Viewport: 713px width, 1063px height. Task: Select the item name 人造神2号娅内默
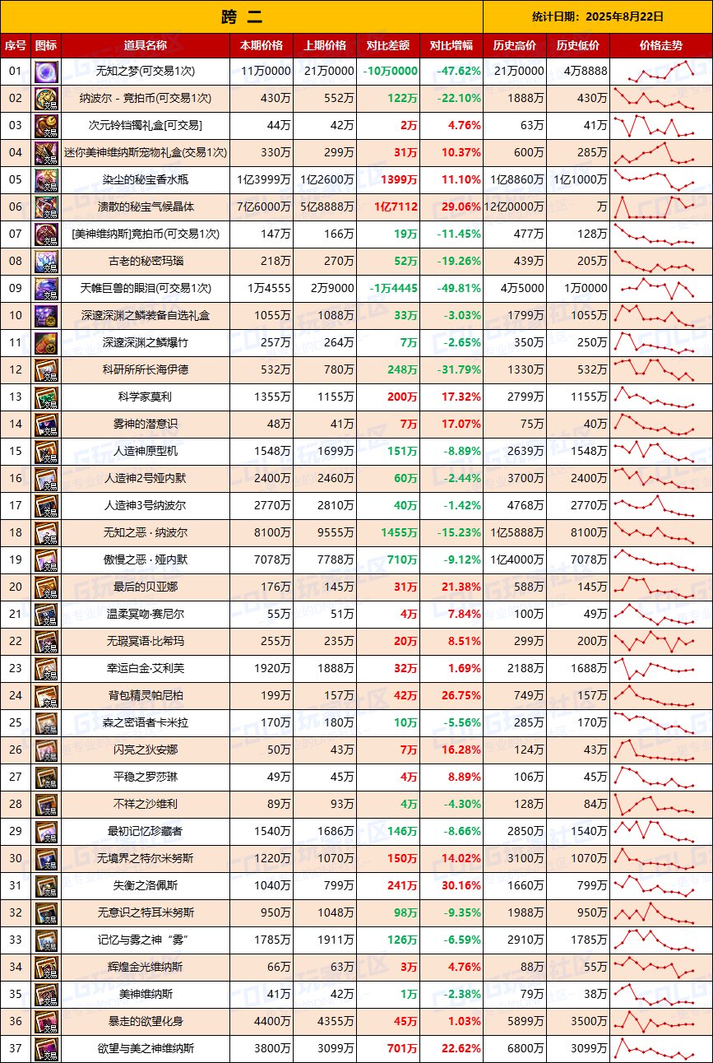146,479
